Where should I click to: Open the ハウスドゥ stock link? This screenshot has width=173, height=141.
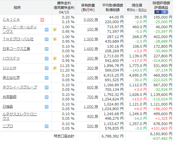point(11,58)
